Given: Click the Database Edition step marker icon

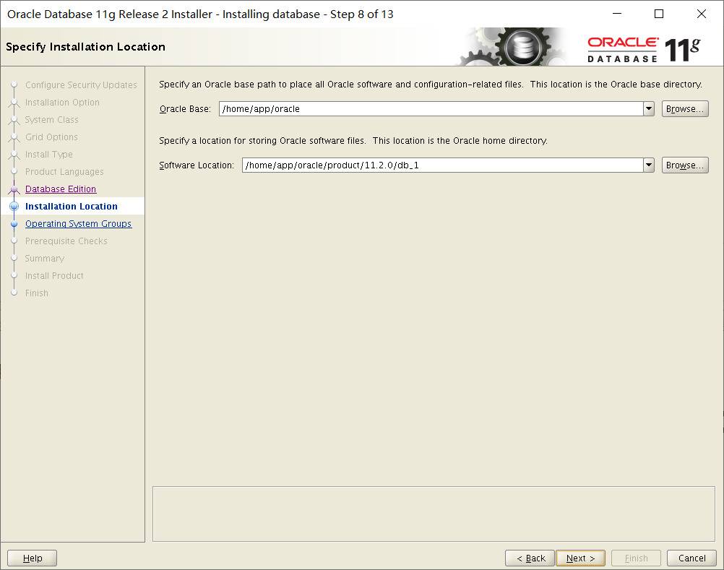Looking at the screenshot, I should [14, 189].
